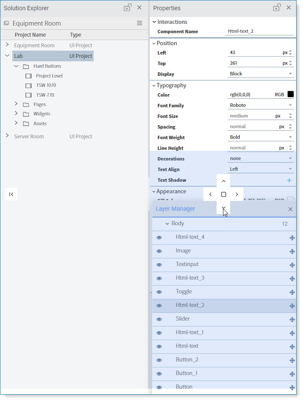Click the Top position stepper arrows

[290, 63]
